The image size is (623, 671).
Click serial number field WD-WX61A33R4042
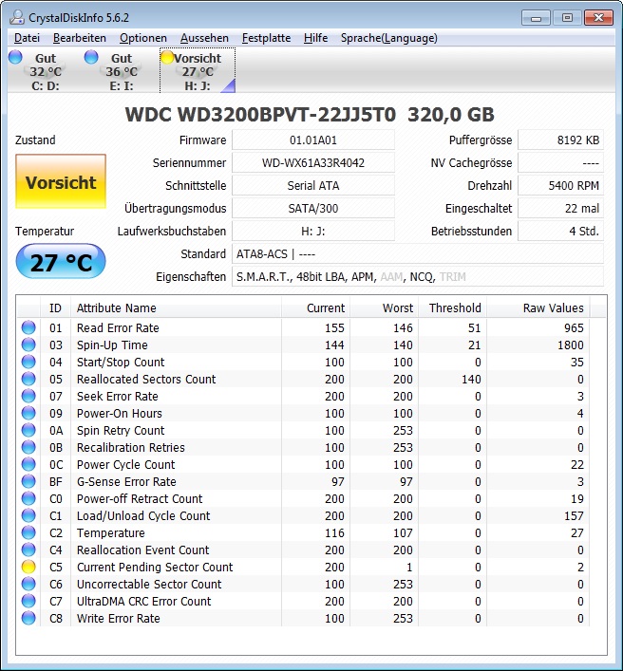pos(313,162)
